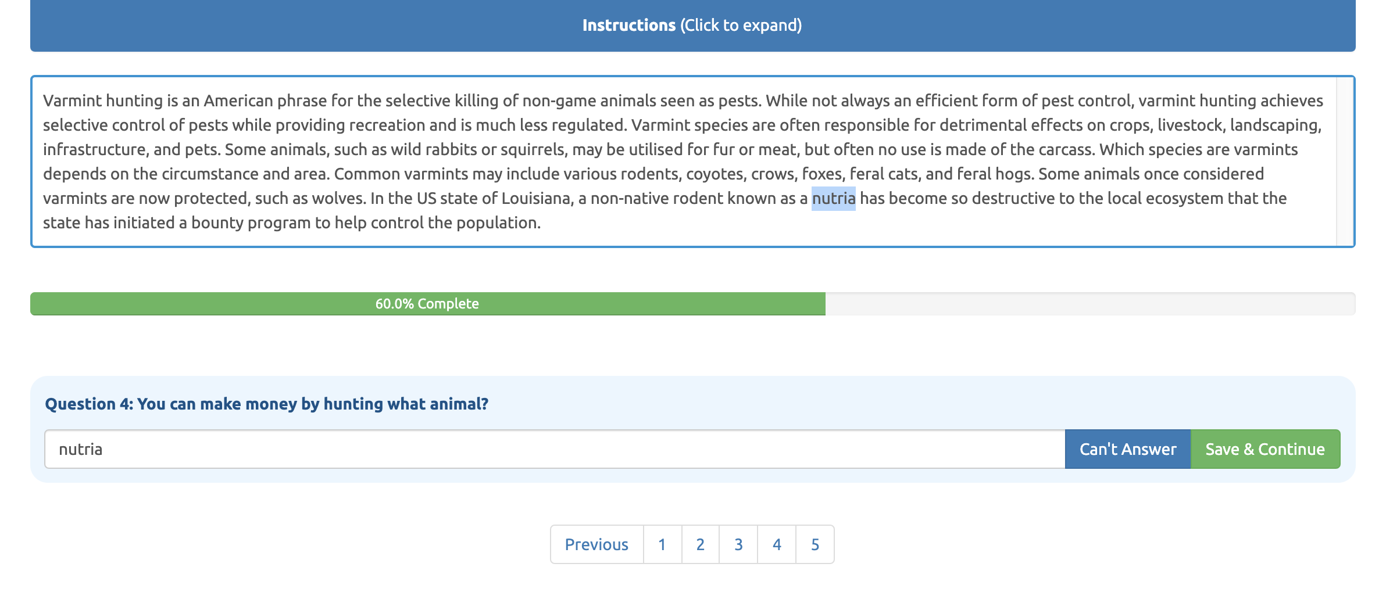Click the word wolves in the passage
The width and height of the screenshot is (1386, 603).
(x=338, y=199)
